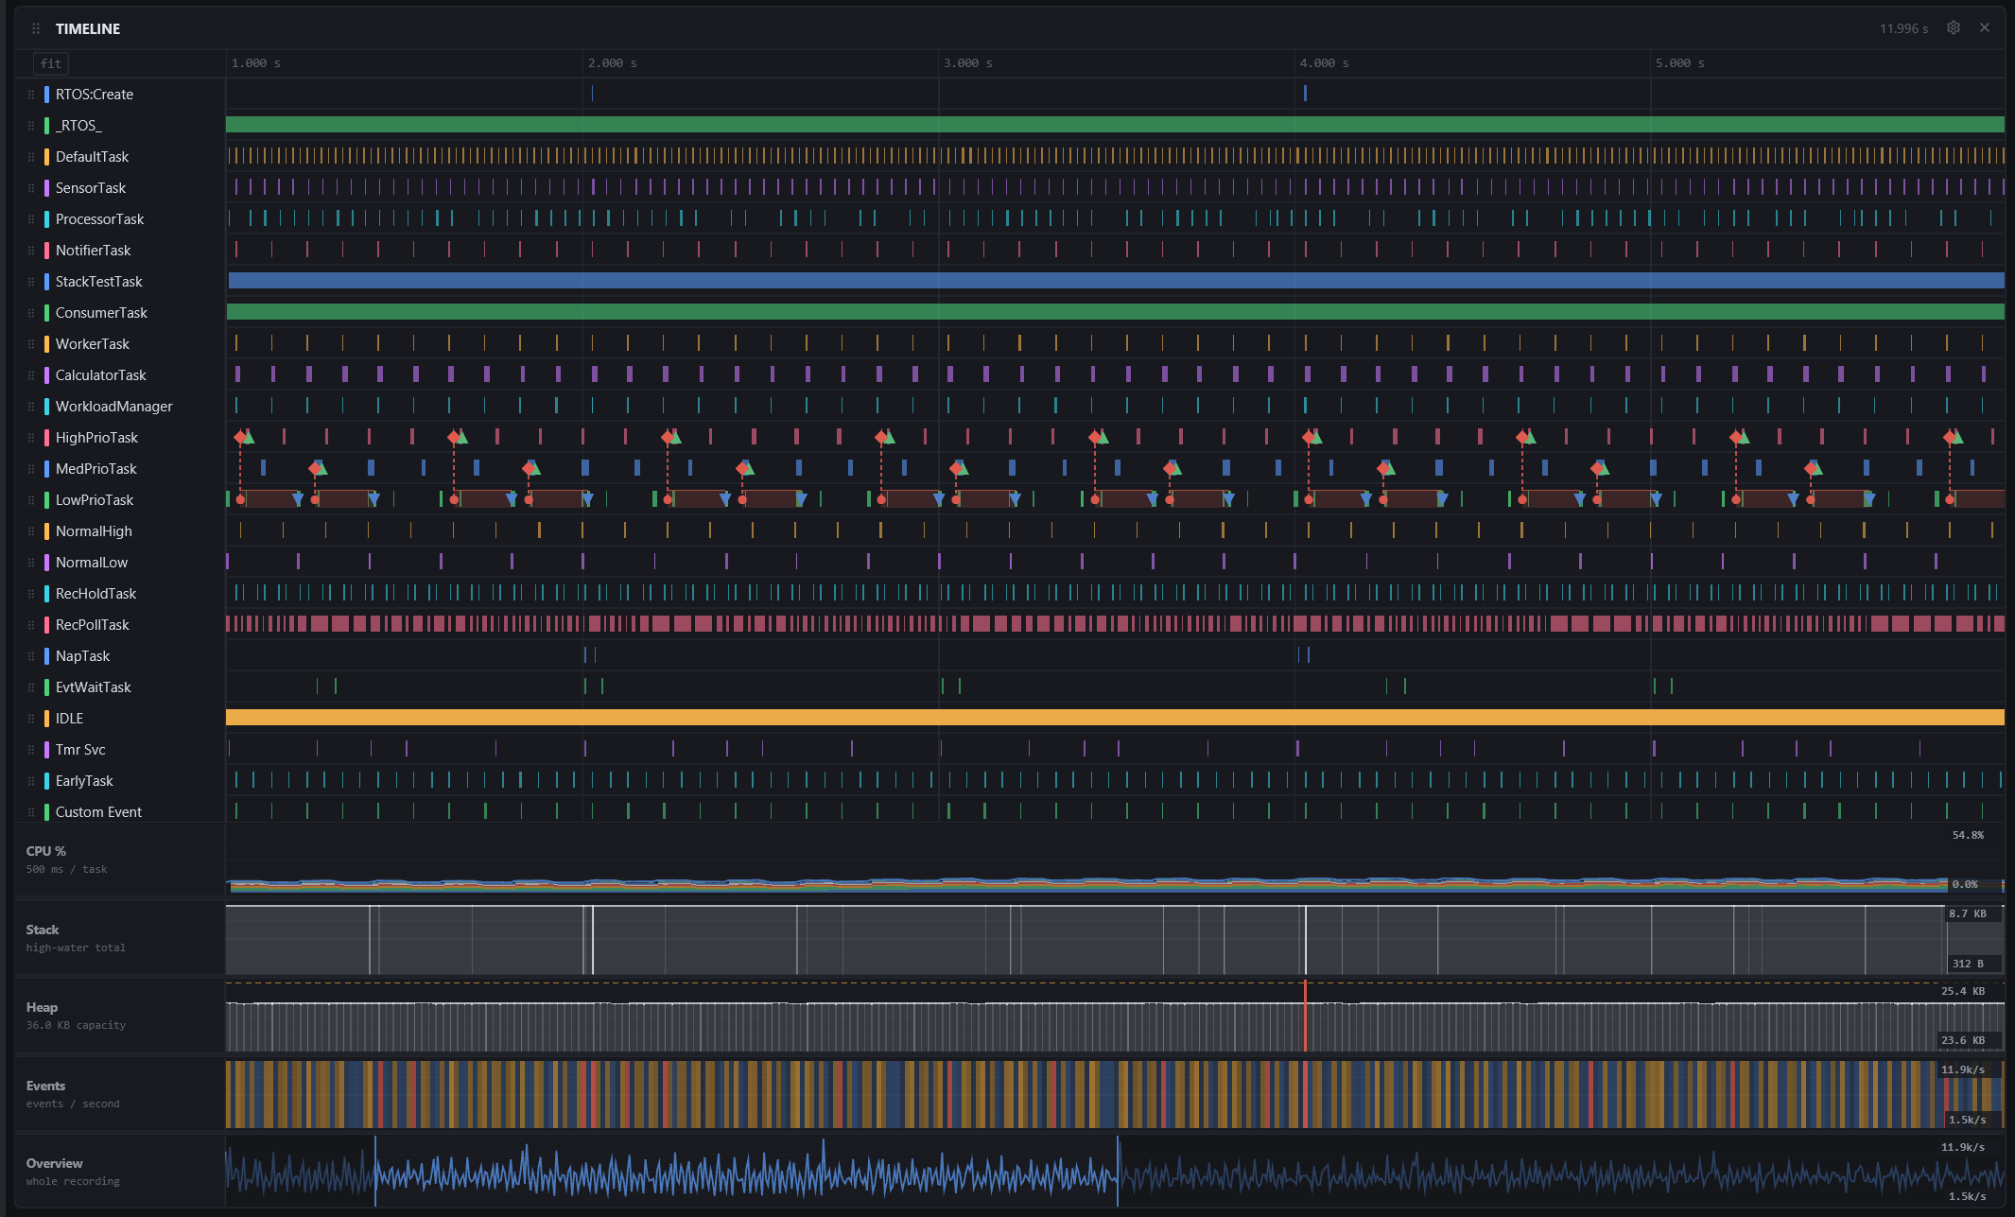The width and height of the screenshot is (2015, 1217).
Task: Select the DefaultTask track label
Action: [92, 157]
